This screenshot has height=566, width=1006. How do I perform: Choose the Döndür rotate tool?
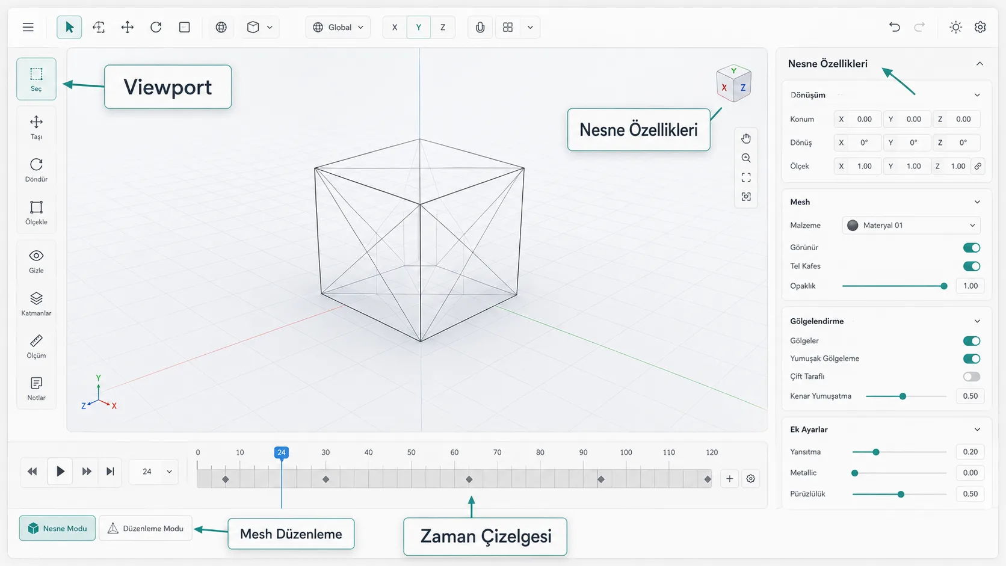(36, 170)
